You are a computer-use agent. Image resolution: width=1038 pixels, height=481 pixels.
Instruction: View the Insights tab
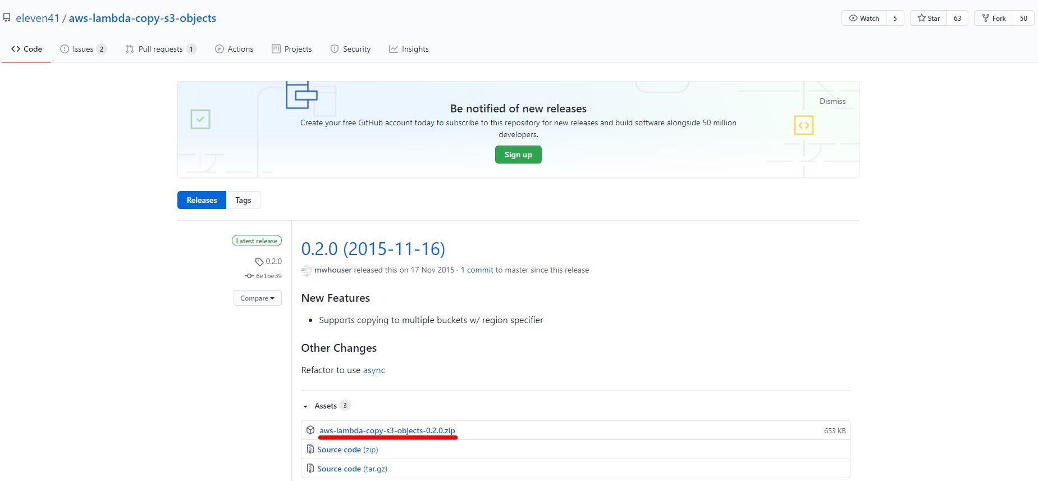coord(409,49)
